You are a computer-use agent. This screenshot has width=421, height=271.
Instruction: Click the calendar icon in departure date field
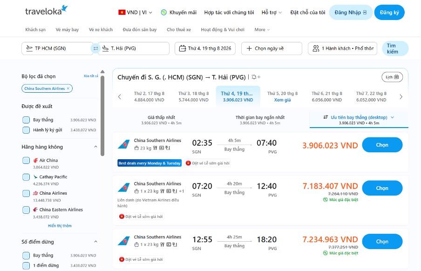(x=183, y=48)
